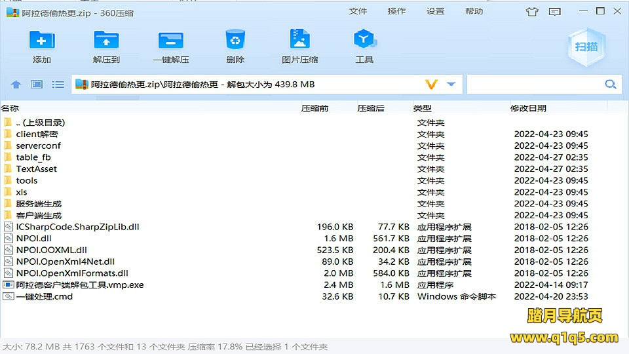
Task: Click the 修改日期 column header to sort
Action: pos(528,108)
